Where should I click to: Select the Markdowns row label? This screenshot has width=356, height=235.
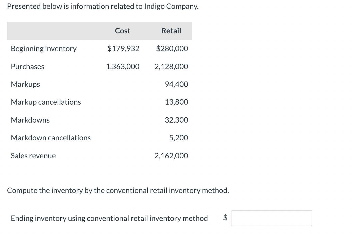point(30,120)
